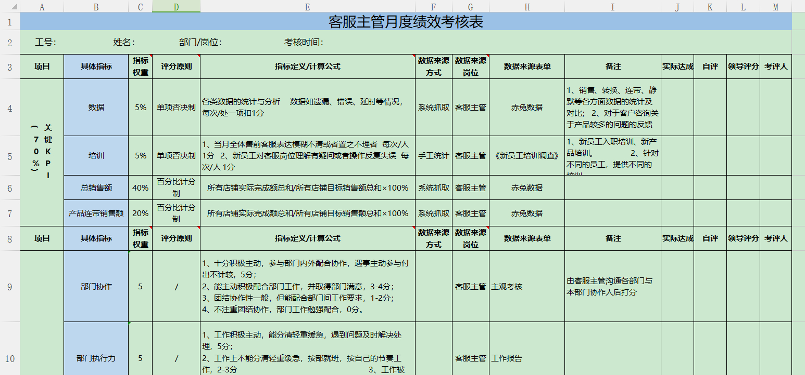The width and height of the screenshot is (805, 375).
Task: Click the 自评 header in row 8
Action: [x=710, y=238]
